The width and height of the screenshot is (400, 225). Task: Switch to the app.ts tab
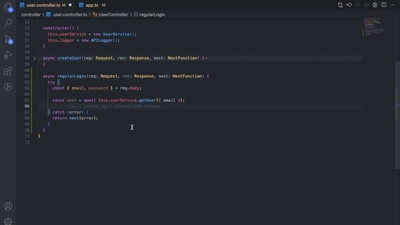click(x=92, y=5)
